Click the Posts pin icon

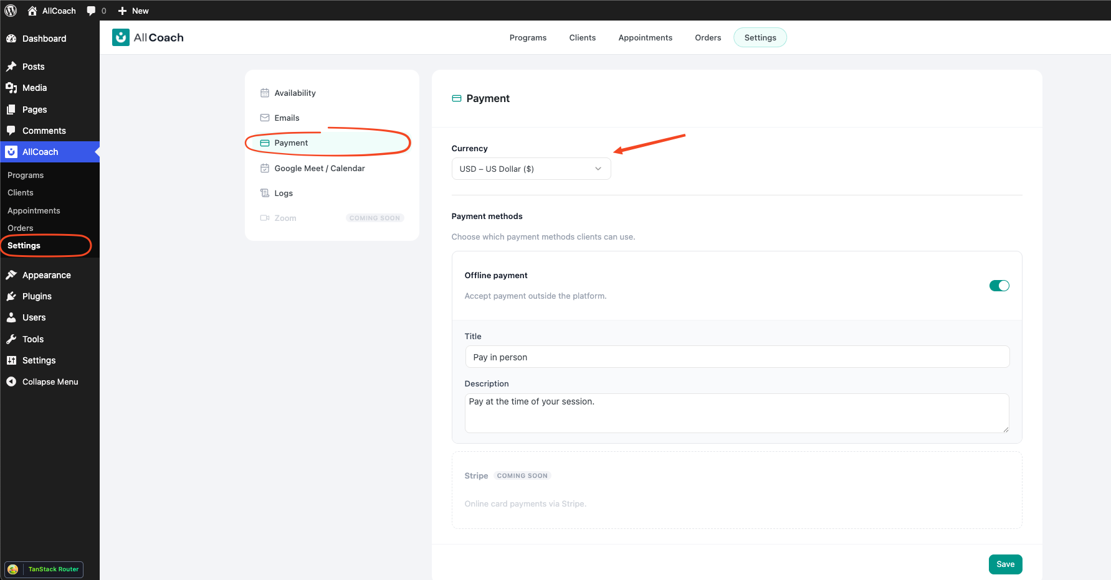point(11,67)
